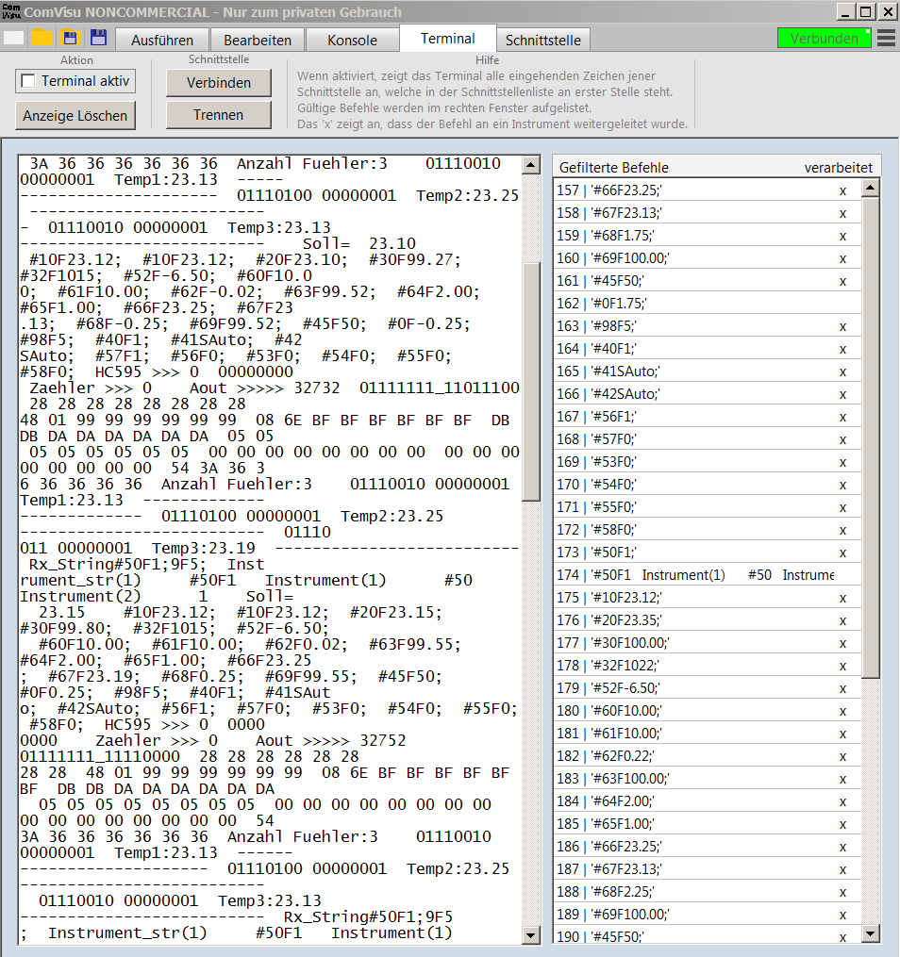Open a project using the yellow folder icon
The image size is (900, 957).
(42, 38)
